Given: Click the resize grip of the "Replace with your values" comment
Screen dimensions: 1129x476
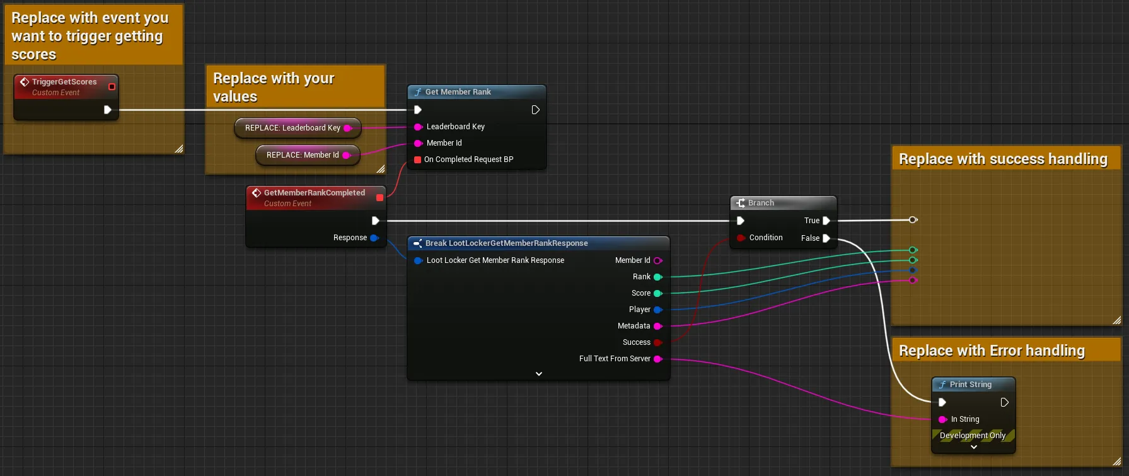Looking at the screenshot, I should [380, 169].
